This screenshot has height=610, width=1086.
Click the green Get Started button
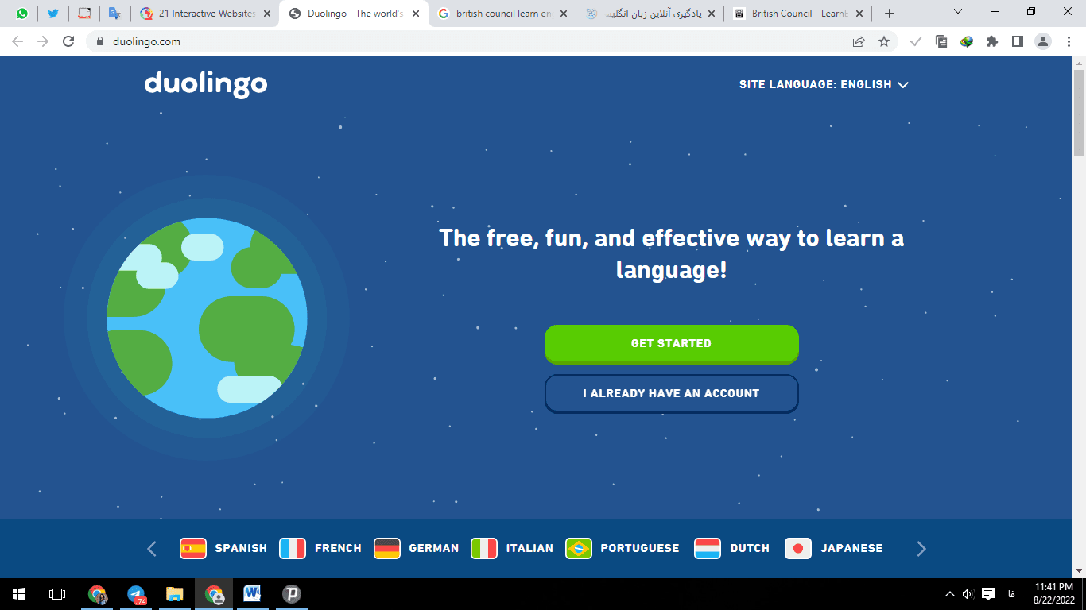coord(671,343)
